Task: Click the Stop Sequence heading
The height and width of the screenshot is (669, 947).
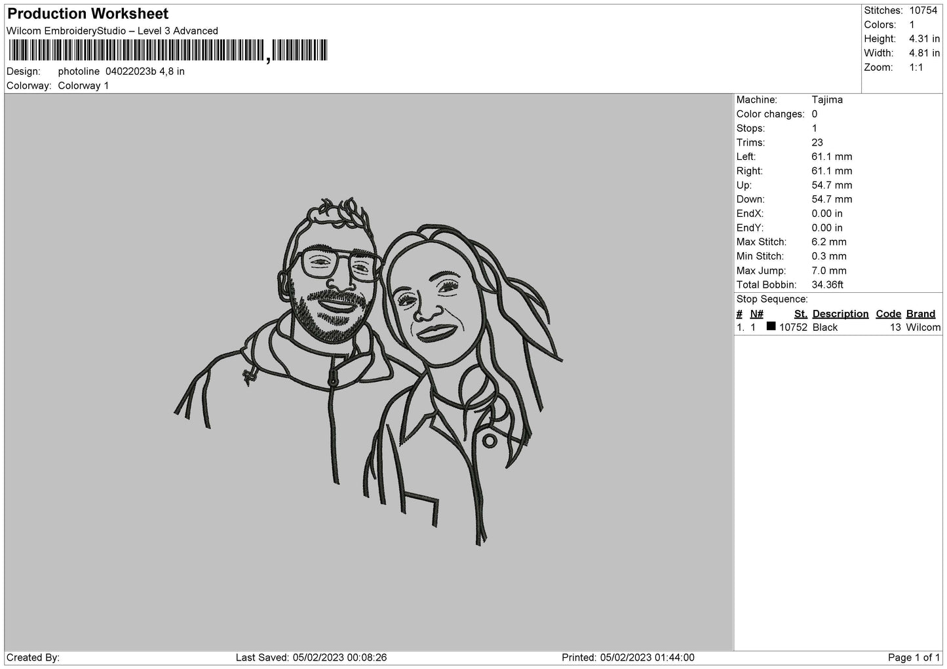Action: (772, 299)
